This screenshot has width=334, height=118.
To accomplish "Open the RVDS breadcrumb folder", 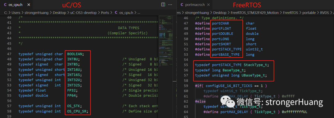I will click(x=325, y=13).
